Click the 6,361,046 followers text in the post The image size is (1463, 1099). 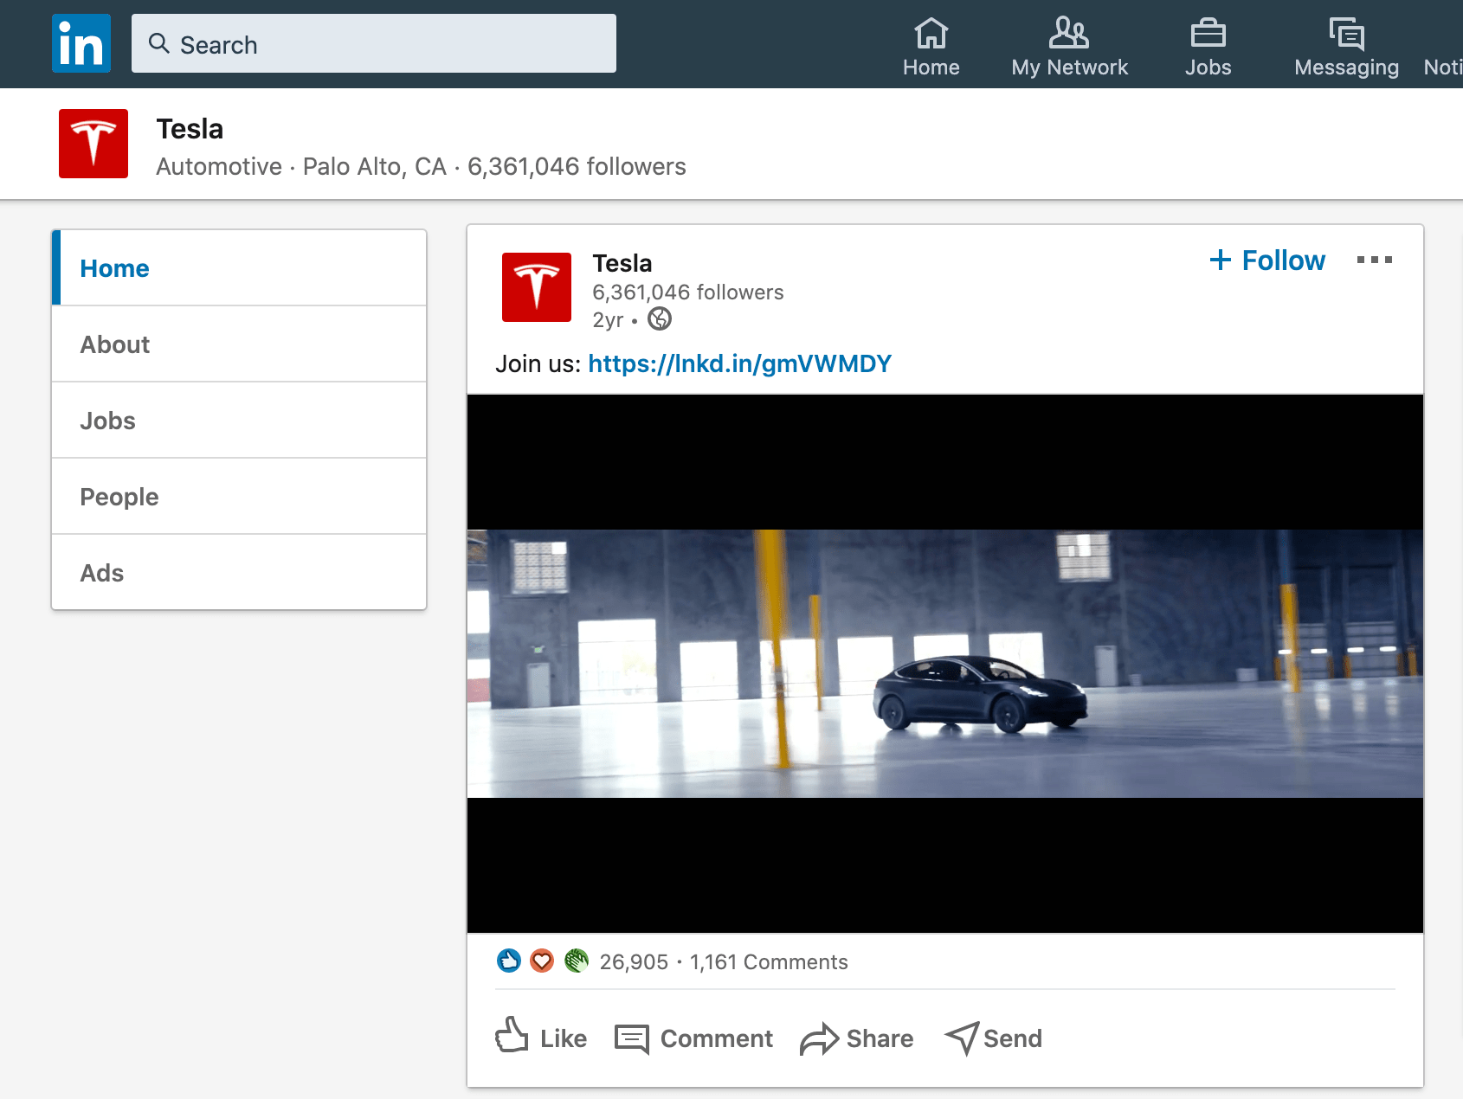click(x=687, y=292)
